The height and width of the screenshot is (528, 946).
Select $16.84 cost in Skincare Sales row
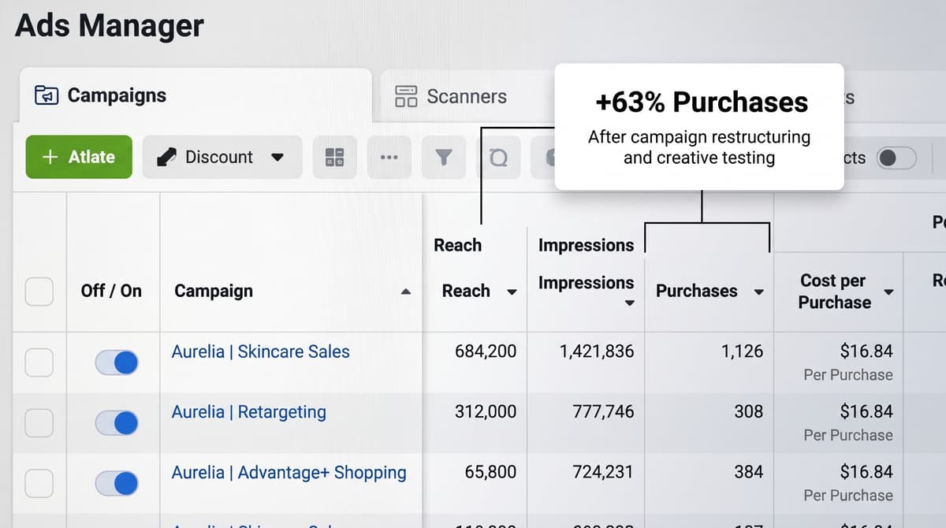(x=866, y=351)
